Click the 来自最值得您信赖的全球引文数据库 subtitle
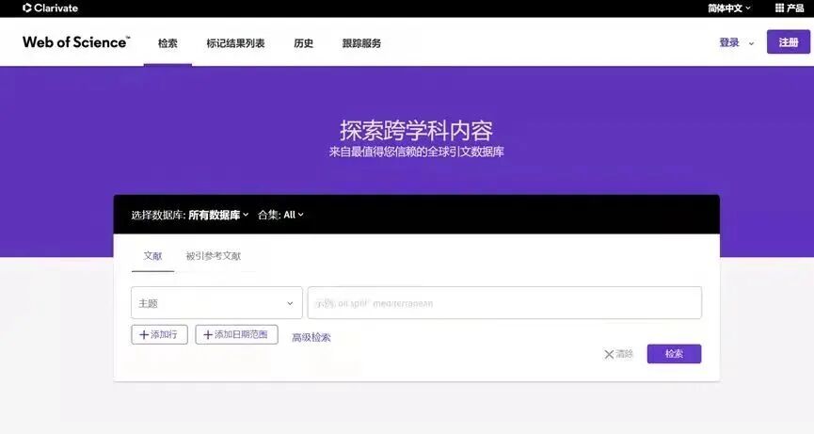The height and width of the screenshot is (434, 814). click(x=416, y=153)
